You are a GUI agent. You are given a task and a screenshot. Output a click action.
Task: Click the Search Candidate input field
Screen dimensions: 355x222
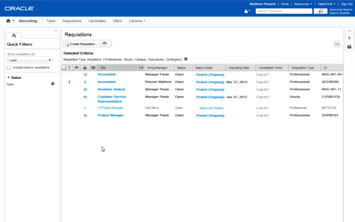coord(284,11)
